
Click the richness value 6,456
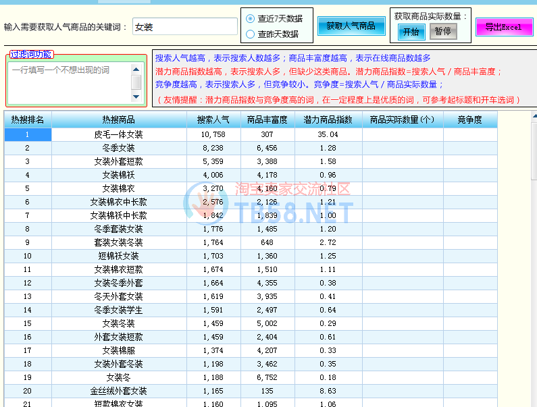[x=267, y=148]
